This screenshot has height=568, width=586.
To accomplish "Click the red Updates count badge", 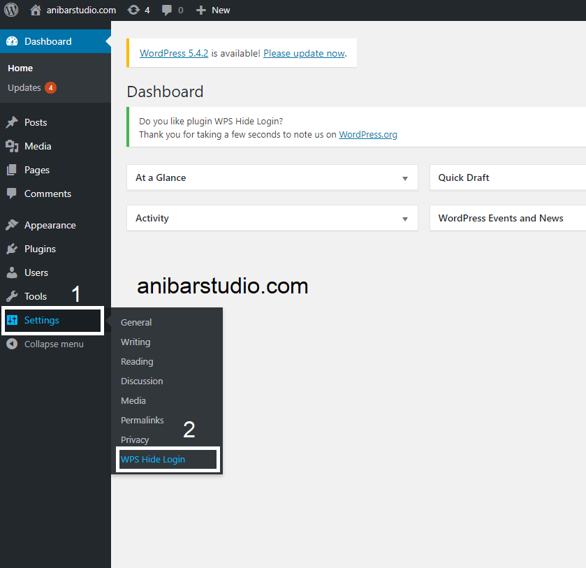I will (50, 88).
